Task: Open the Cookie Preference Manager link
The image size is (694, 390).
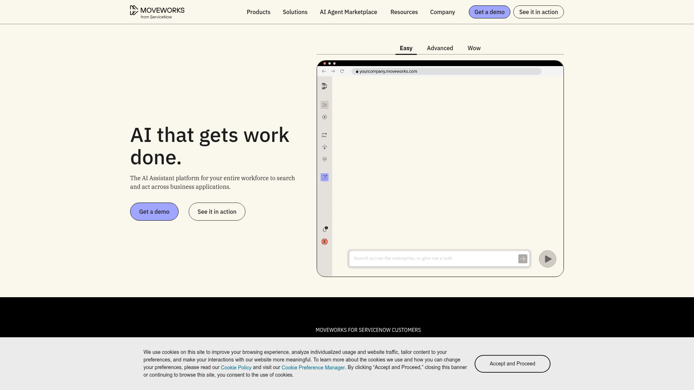Action: (313, 368)
